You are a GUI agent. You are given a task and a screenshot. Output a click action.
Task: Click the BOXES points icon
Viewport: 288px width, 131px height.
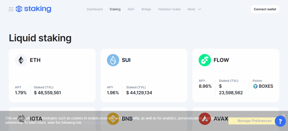click(255, 86)
